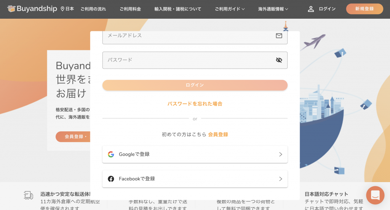Click the 会員登録 button behind the dialog
The image size is (390, 210).
pyautogui.click(x=73, y=137)
